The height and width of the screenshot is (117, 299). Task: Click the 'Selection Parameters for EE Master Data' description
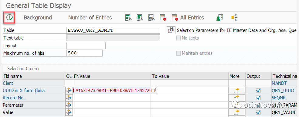pos(237,30)
